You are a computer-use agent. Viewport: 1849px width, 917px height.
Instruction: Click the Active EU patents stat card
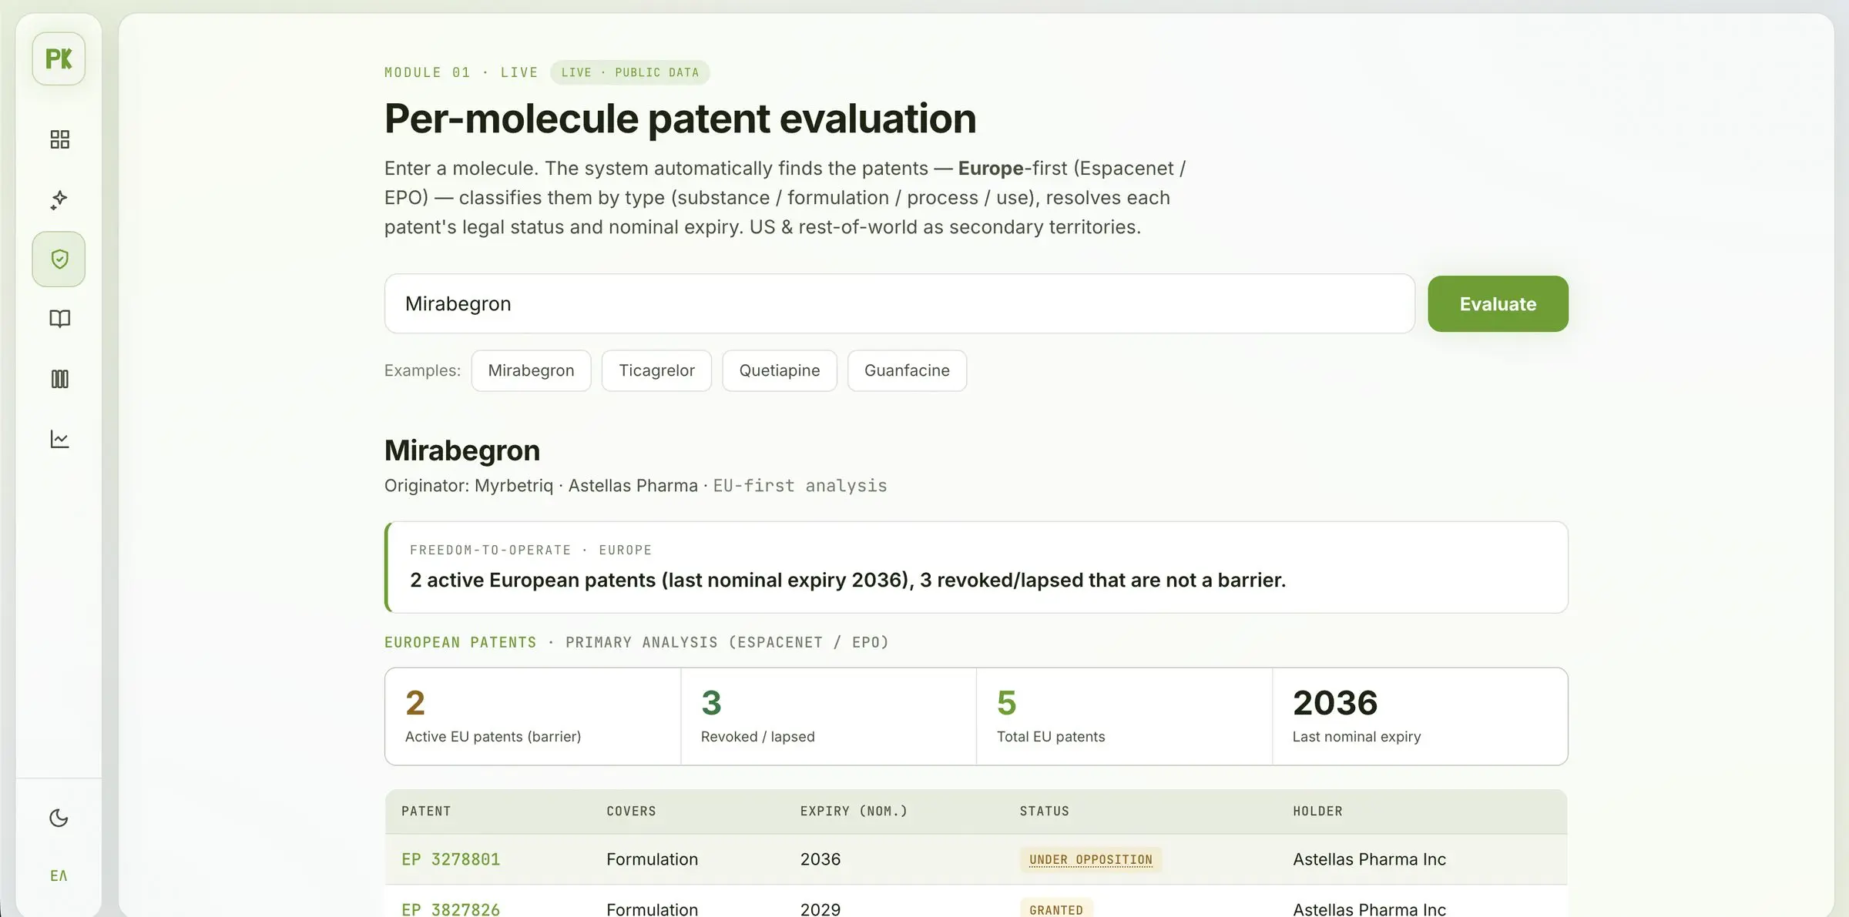click(x=533, y=716)
